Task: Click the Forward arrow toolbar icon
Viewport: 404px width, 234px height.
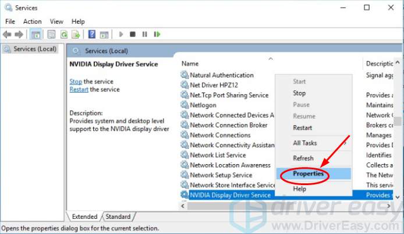Action: [19, 34]
